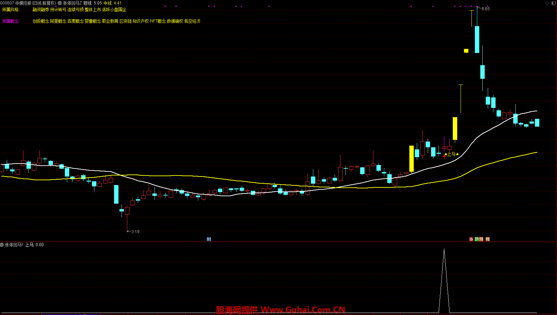Click the green 跌 marker icon

(x=477, y=239)
